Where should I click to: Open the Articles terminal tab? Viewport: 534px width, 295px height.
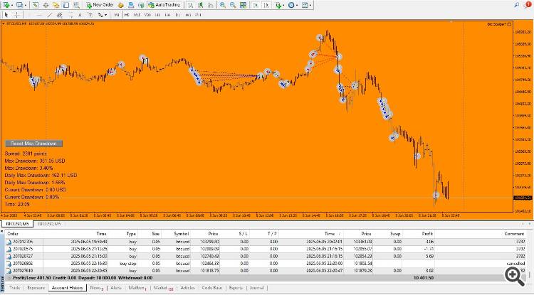[187, 288]
